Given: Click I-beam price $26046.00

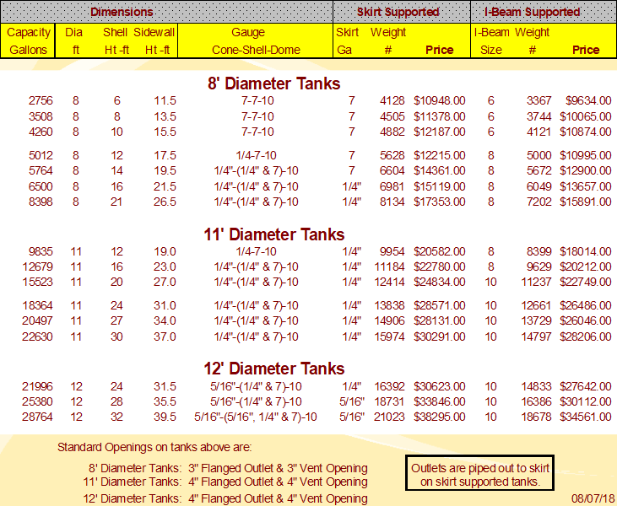Looking at the screenshot, I should (586, 320).
